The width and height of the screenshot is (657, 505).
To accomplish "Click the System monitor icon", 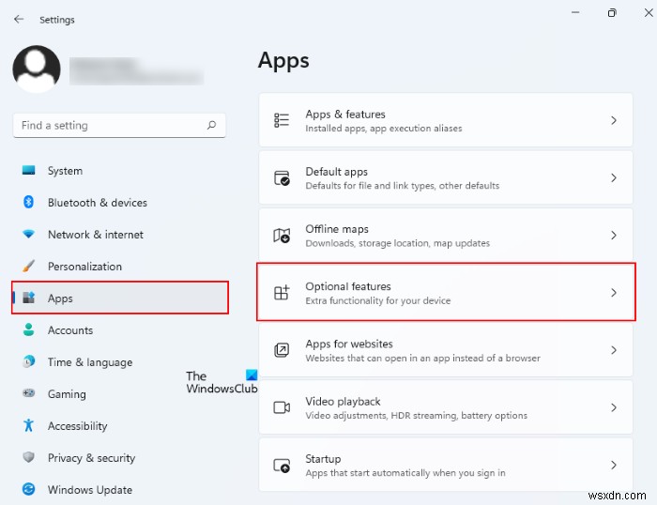I will pyautogui.click(x=28, y=170).
